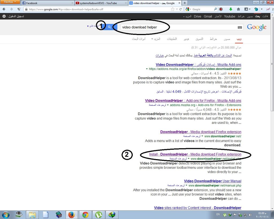
Task: Open downloads with the green arrow icon
Action: [x=231, y=9]
